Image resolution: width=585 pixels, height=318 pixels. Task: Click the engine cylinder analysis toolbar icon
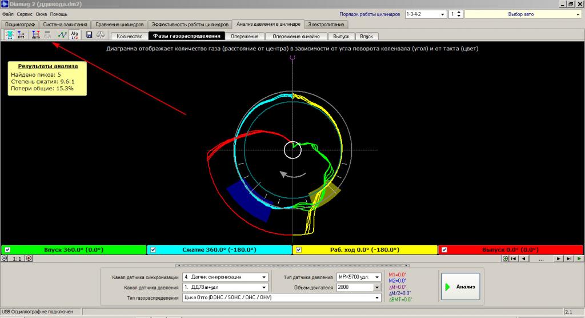(10, 35)
